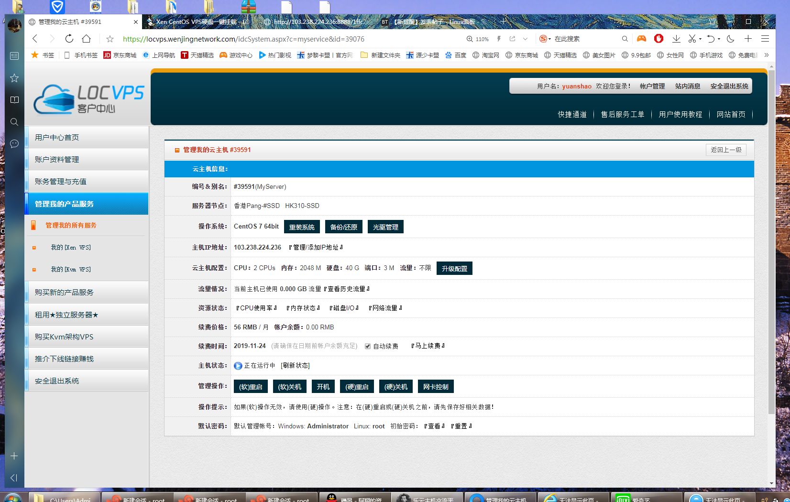790x502 pixels.
Task: Click the URL address field
Action: 243,39
